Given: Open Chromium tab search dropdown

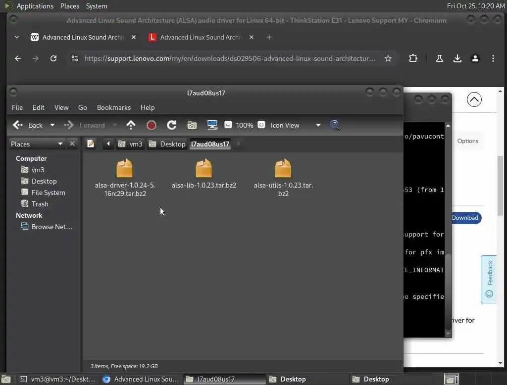Looking at the screenshot, I should point(17,37).
